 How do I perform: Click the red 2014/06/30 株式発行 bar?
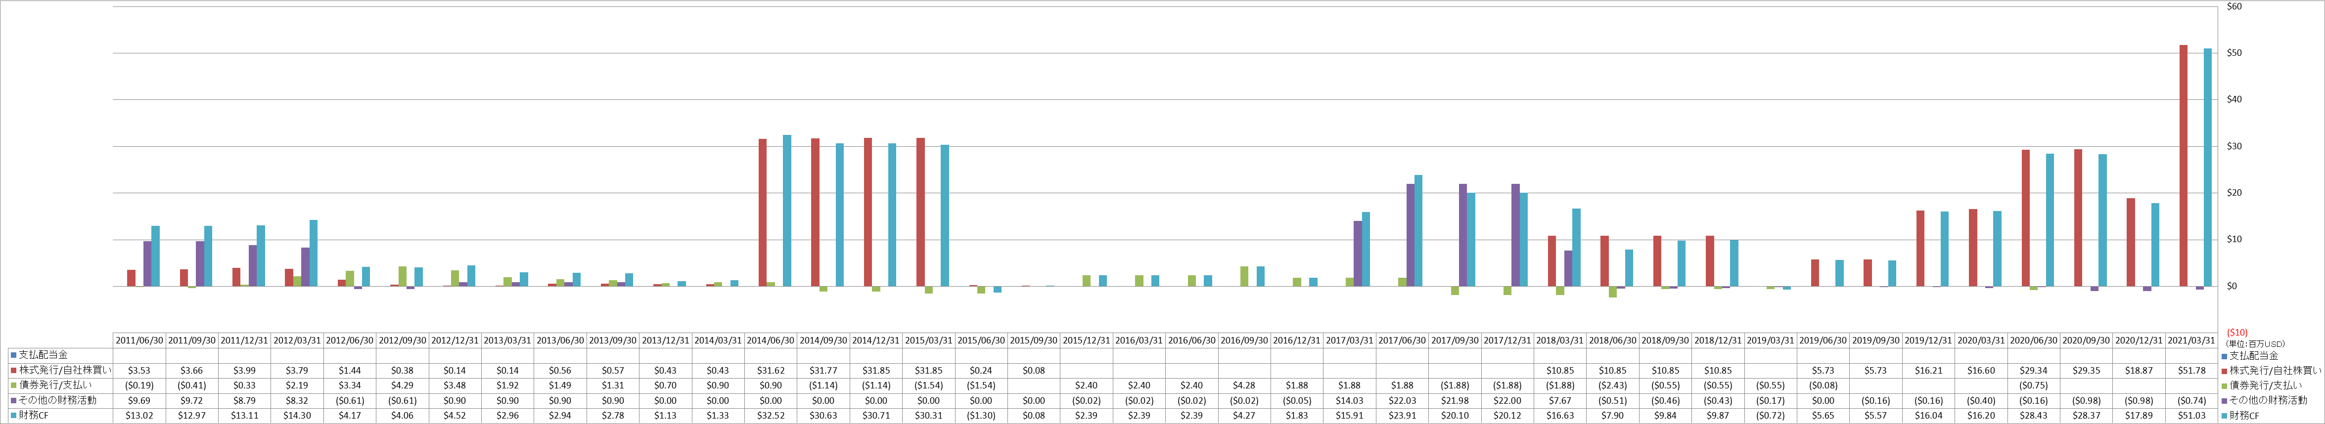763,213
